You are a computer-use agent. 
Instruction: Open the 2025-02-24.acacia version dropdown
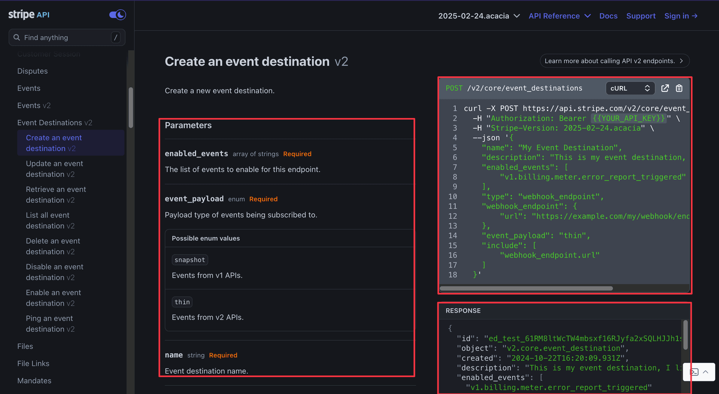click(x=479, y=16)
